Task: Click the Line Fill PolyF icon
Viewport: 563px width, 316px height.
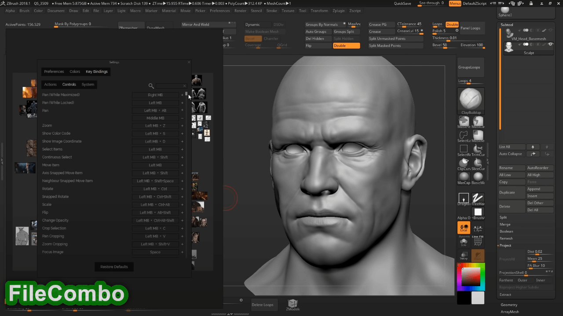Action: point(478,241)
